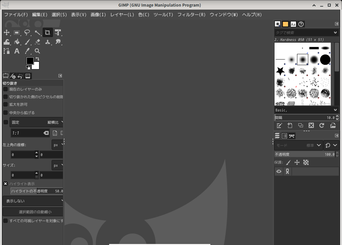Click the Zoom magnifier tool

click(x=37, y=51)
